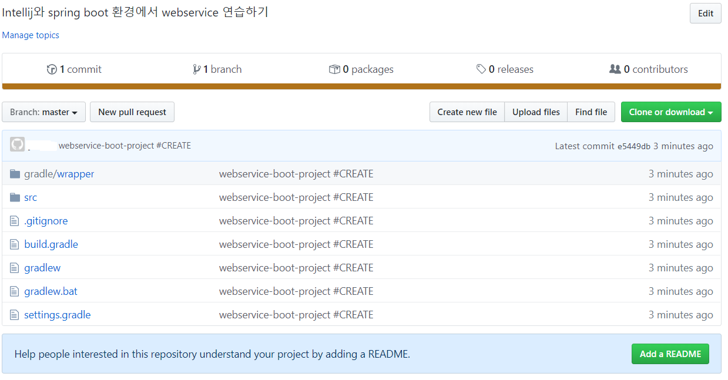Click '3 minutes ago' in settings.gradle row
This screenshot has width=728, height=380.
coord(680,315)
